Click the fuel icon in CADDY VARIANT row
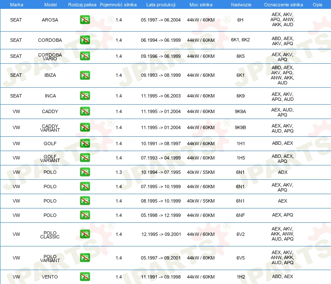Viewport: 331px width, 284px height. point(85,127)
